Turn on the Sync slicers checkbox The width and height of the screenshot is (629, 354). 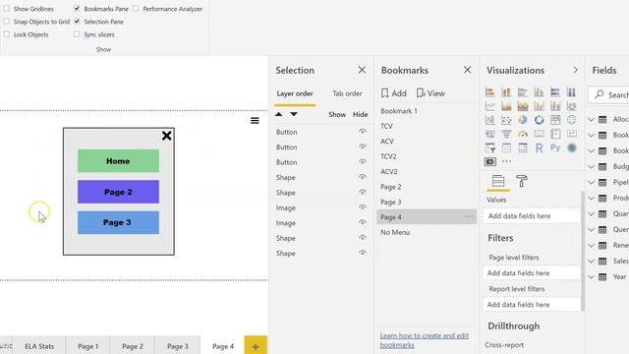click(x=77, y=34)
